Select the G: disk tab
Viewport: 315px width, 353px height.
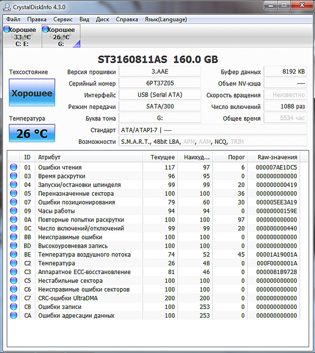61,37
